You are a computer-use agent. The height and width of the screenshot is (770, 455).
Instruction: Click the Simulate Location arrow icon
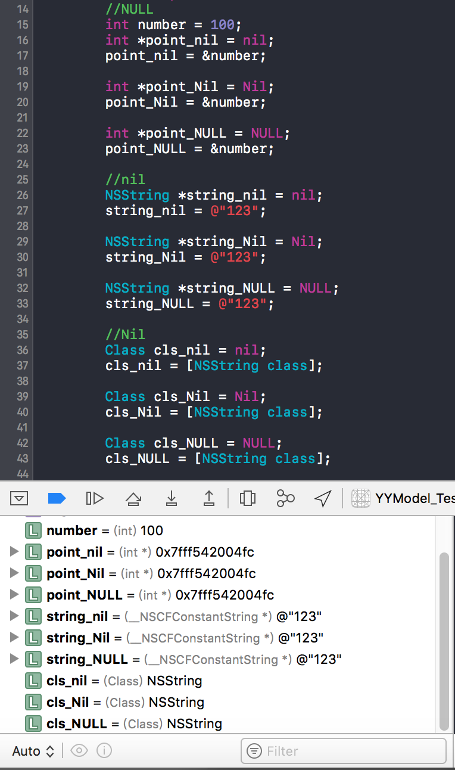pos(323,498)
